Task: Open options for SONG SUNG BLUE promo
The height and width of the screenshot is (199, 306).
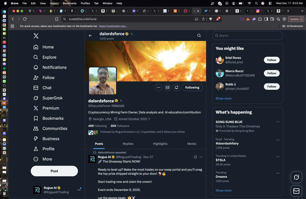Action: [x=278, y=122]
